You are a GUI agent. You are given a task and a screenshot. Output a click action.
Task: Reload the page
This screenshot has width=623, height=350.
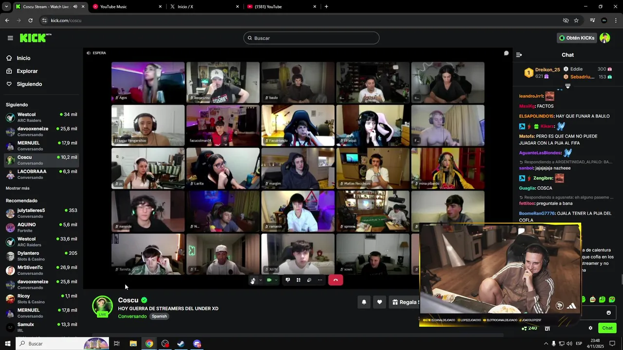(x=30, y=20)
